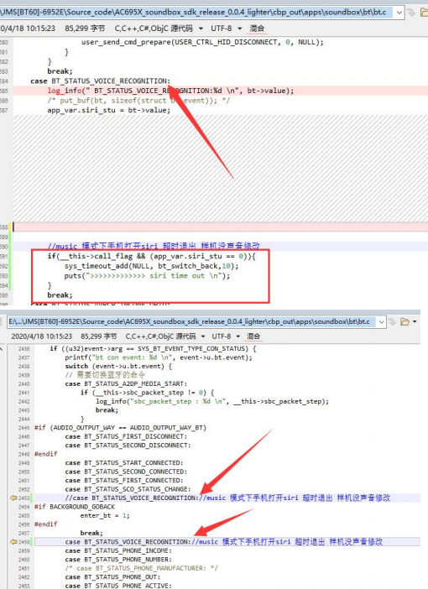Click yellow diff arrow at line 2458
Image resolution: width=428 pixels, height=589 pixels.
[x=13, y=542]
